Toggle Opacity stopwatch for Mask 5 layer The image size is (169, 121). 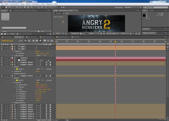(17, 100)
